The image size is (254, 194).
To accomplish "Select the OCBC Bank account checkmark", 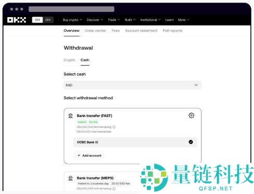I will click(x=191, y=142).
